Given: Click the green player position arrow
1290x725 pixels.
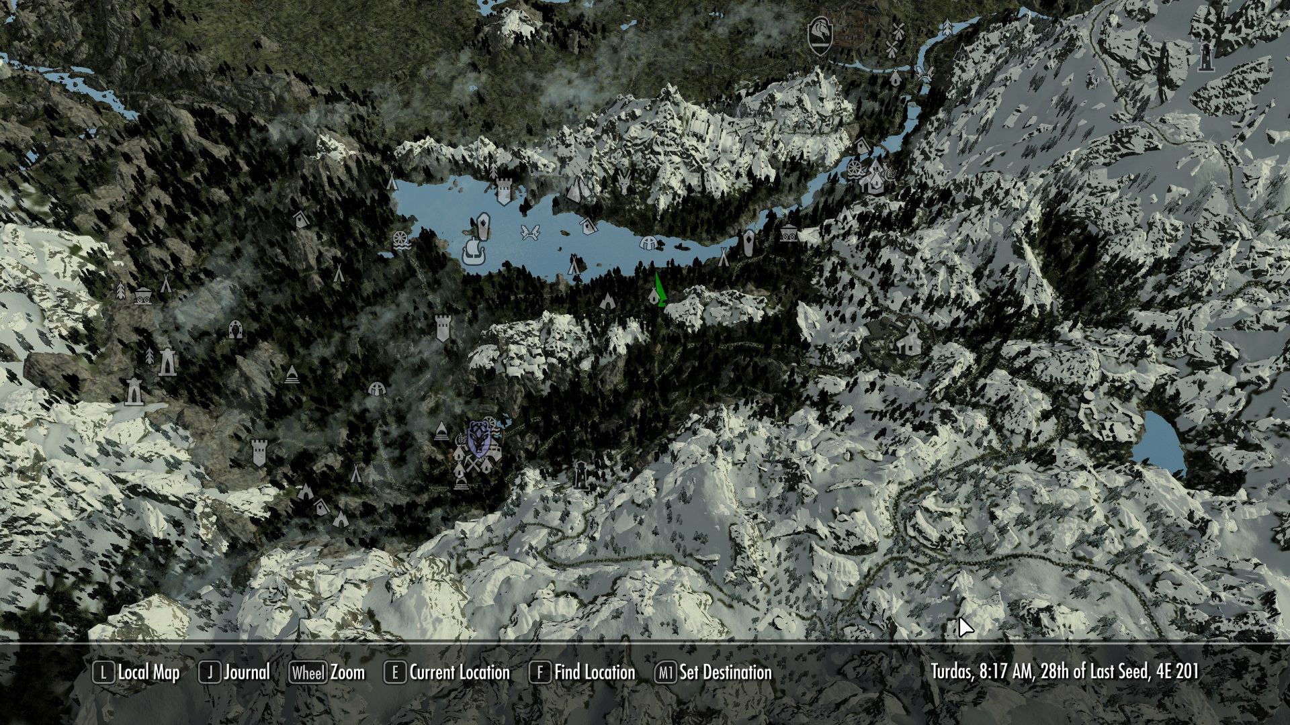Looking at the screenshot, I should (x=660, y=290).
